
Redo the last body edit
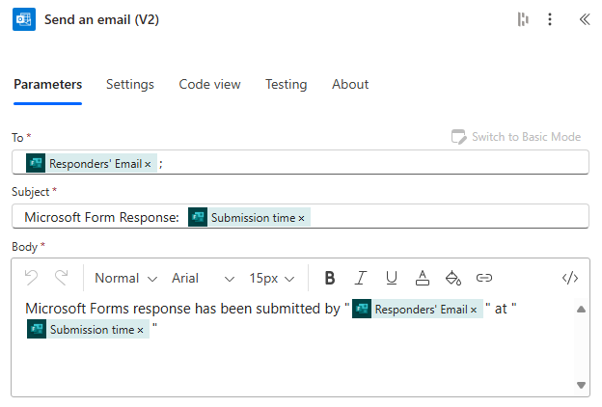pyautogui.click(x=62, y=279)
